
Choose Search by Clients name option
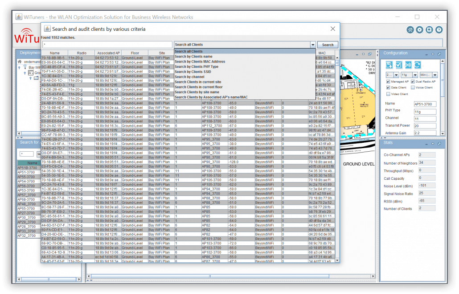tap(245, 57)
